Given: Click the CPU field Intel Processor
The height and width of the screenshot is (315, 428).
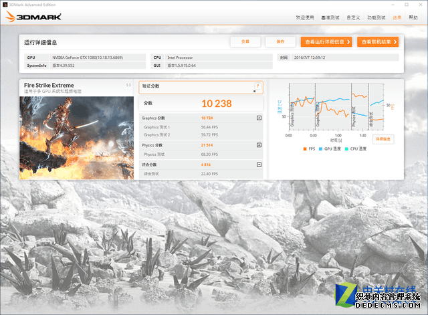Looking at the screenshot, I should pyautogui.click(x=180, y=58).
